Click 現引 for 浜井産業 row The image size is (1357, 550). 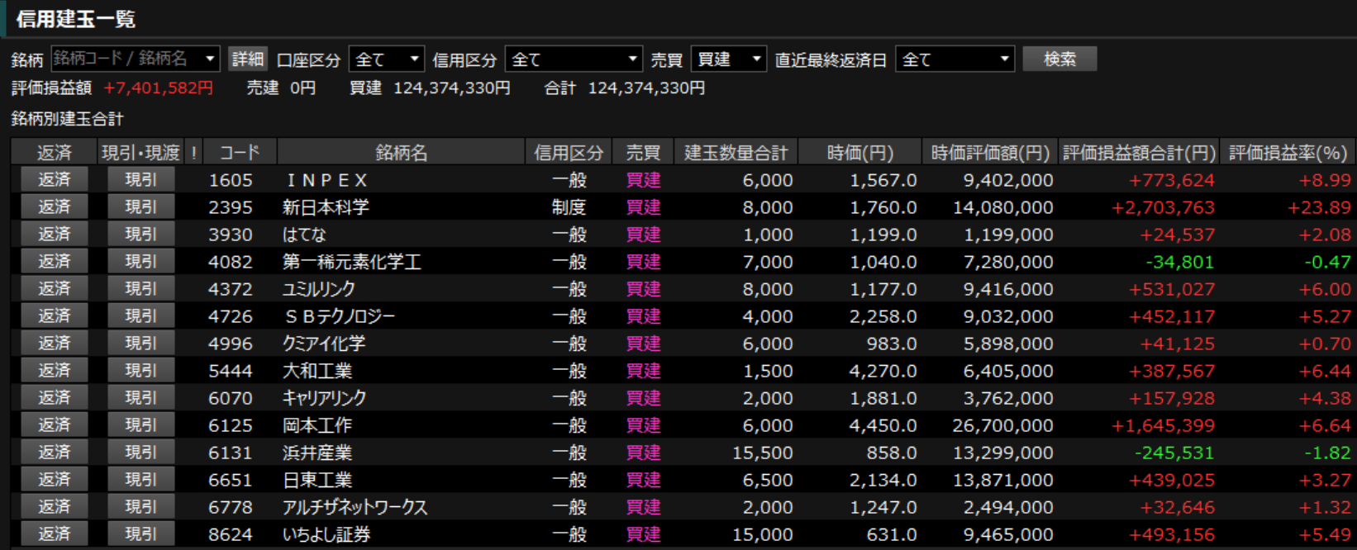(140, 453)
